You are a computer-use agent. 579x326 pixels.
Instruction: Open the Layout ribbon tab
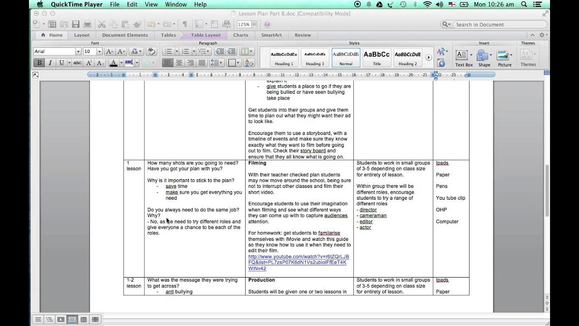coord(82,35)
